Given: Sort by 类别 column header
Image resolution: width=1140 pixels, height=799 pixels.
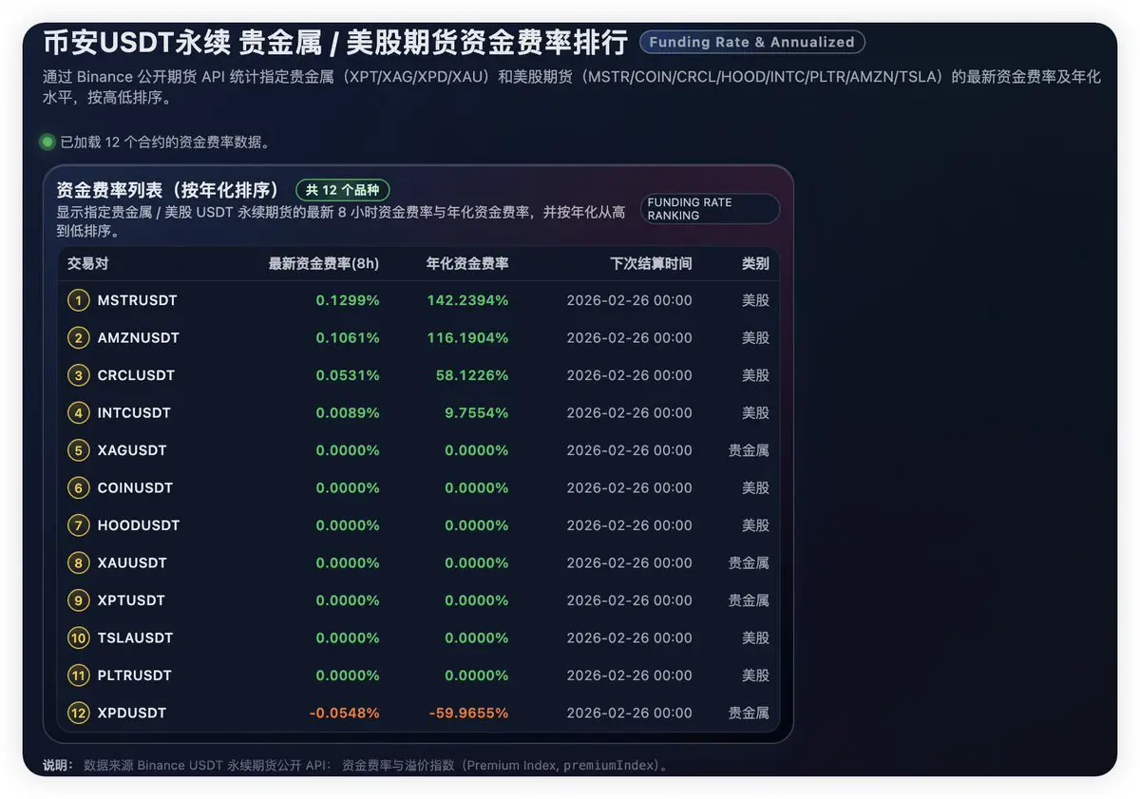Looking at the screenshot, I should [755, 263].
